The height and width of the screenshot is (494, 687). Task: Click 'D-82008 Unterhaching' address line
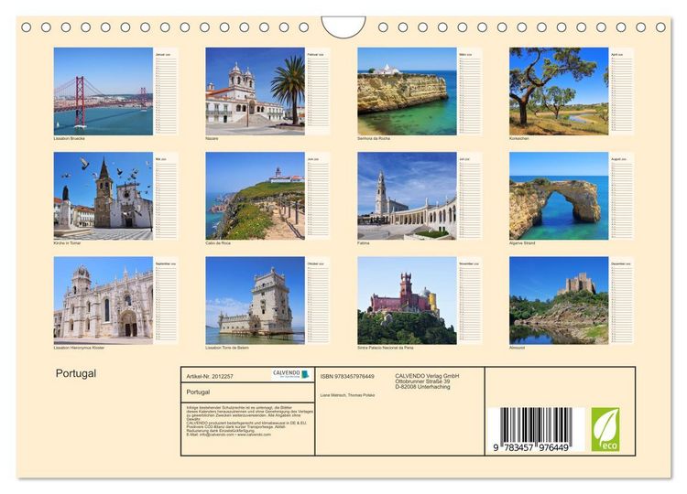tap(422, 387)
